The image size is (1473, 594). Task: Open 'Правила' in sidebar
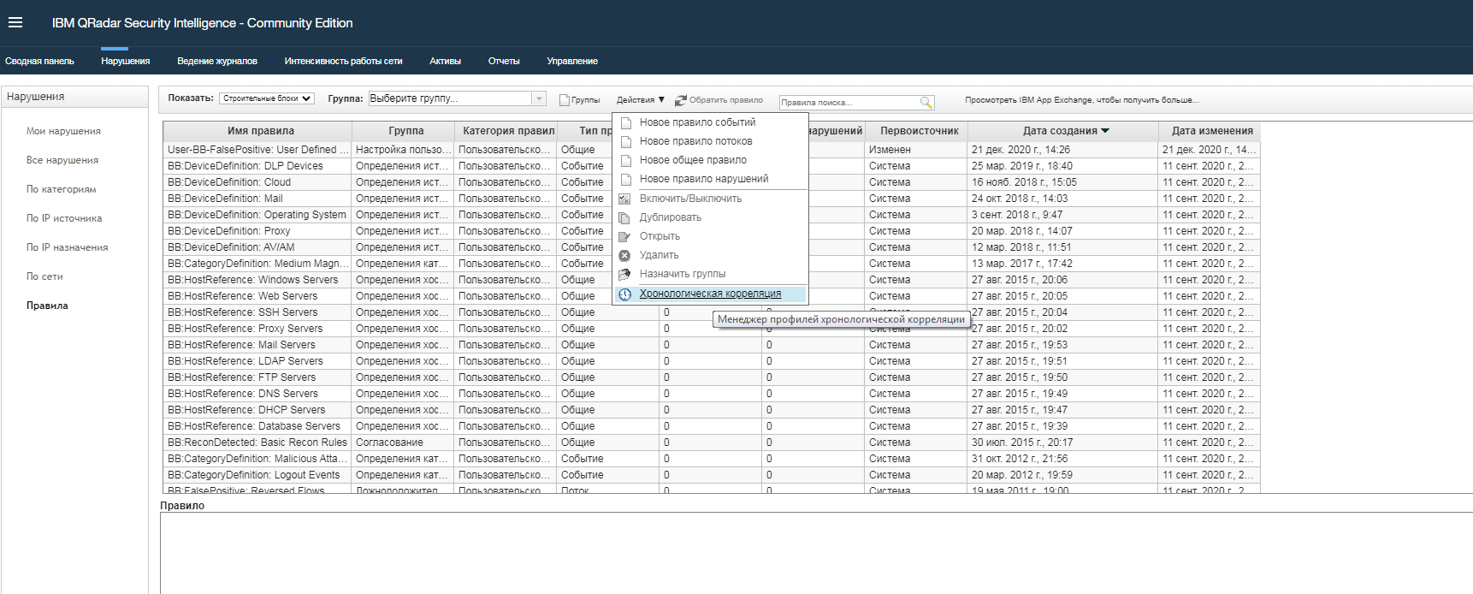click(47, 306)
